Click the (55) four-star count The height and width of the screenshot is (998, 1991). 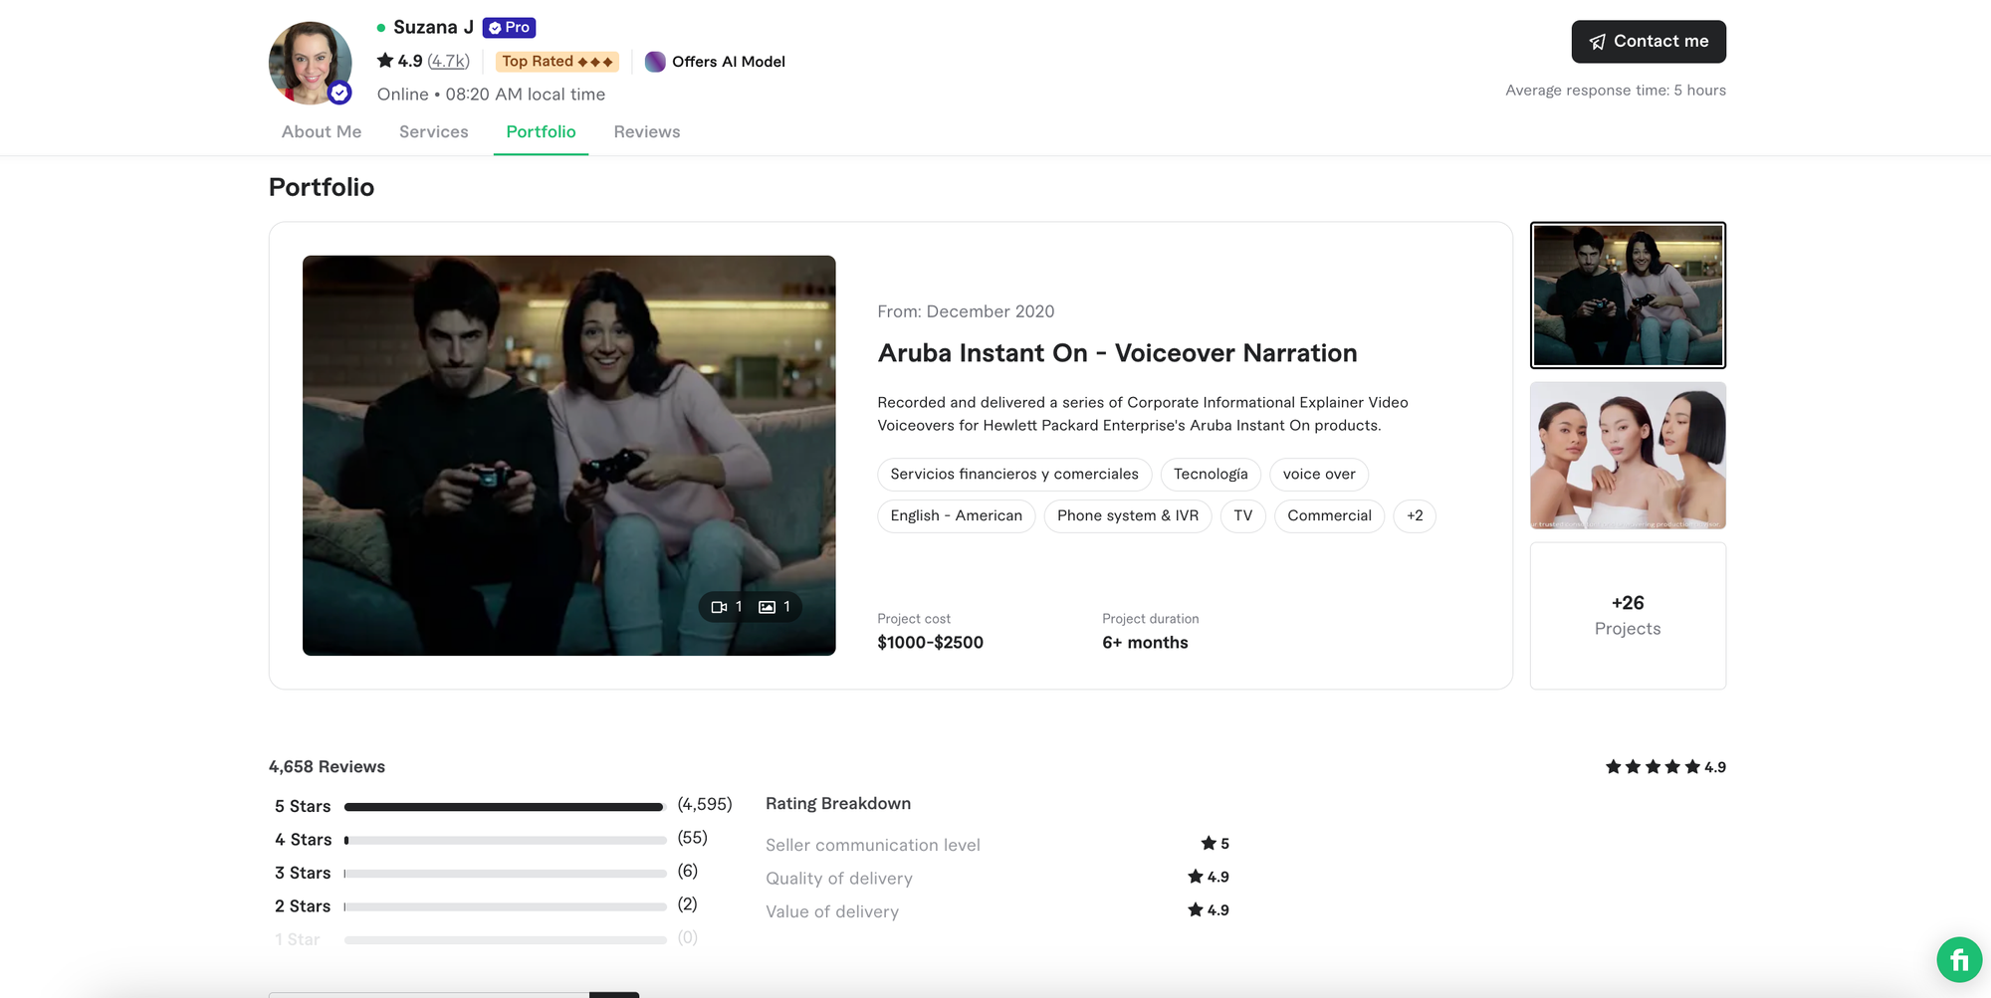693,838
